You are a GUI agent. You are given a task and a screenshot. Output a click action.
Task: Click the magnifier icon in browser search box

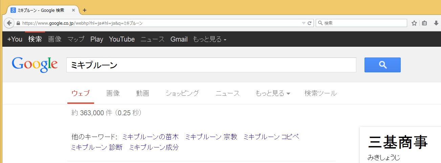click(x=320, y=23)
